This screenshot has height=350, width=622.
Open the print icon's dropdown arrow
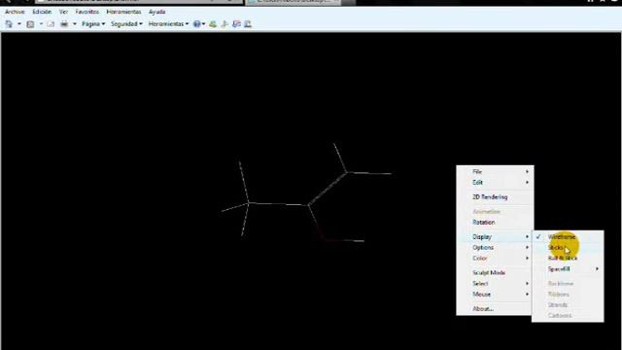74,24
